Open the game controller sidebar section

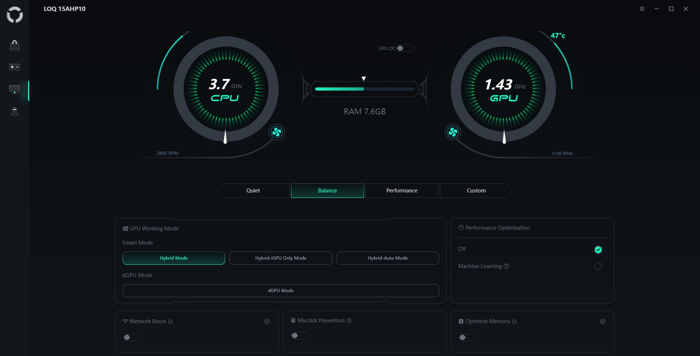point(15,67)
